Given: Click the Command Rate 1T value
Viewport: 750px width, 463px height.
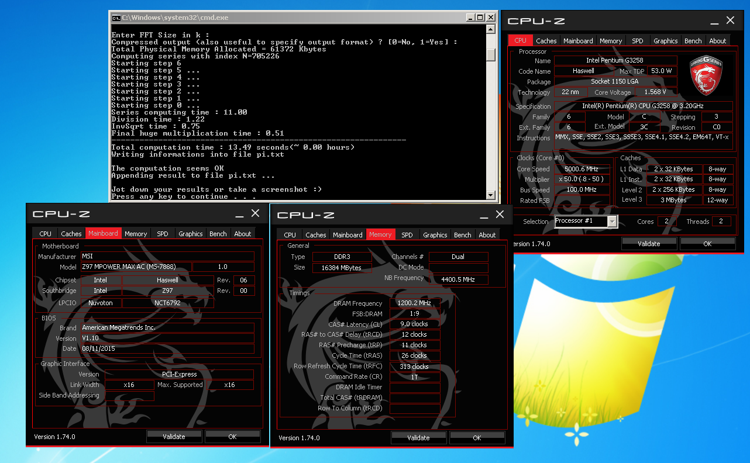Looking at the screenshot, I should pos(415,377).
